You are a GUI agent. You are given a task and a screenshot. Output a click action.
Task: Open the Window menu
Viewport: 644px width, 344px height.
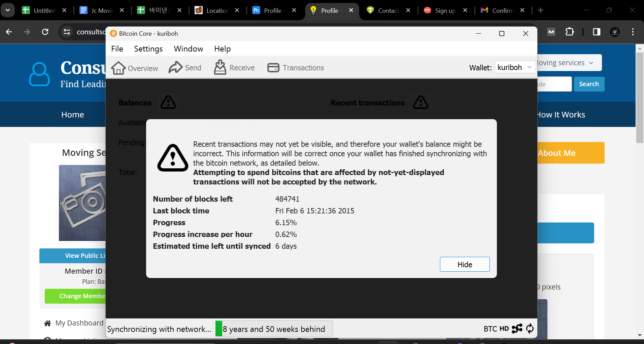pyautogui.click(x=189, y=49)
